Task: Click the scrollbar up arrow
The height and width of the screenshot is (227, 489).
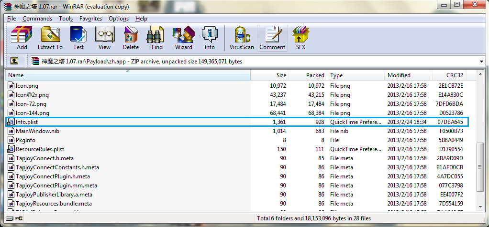Action: [480, 74]
